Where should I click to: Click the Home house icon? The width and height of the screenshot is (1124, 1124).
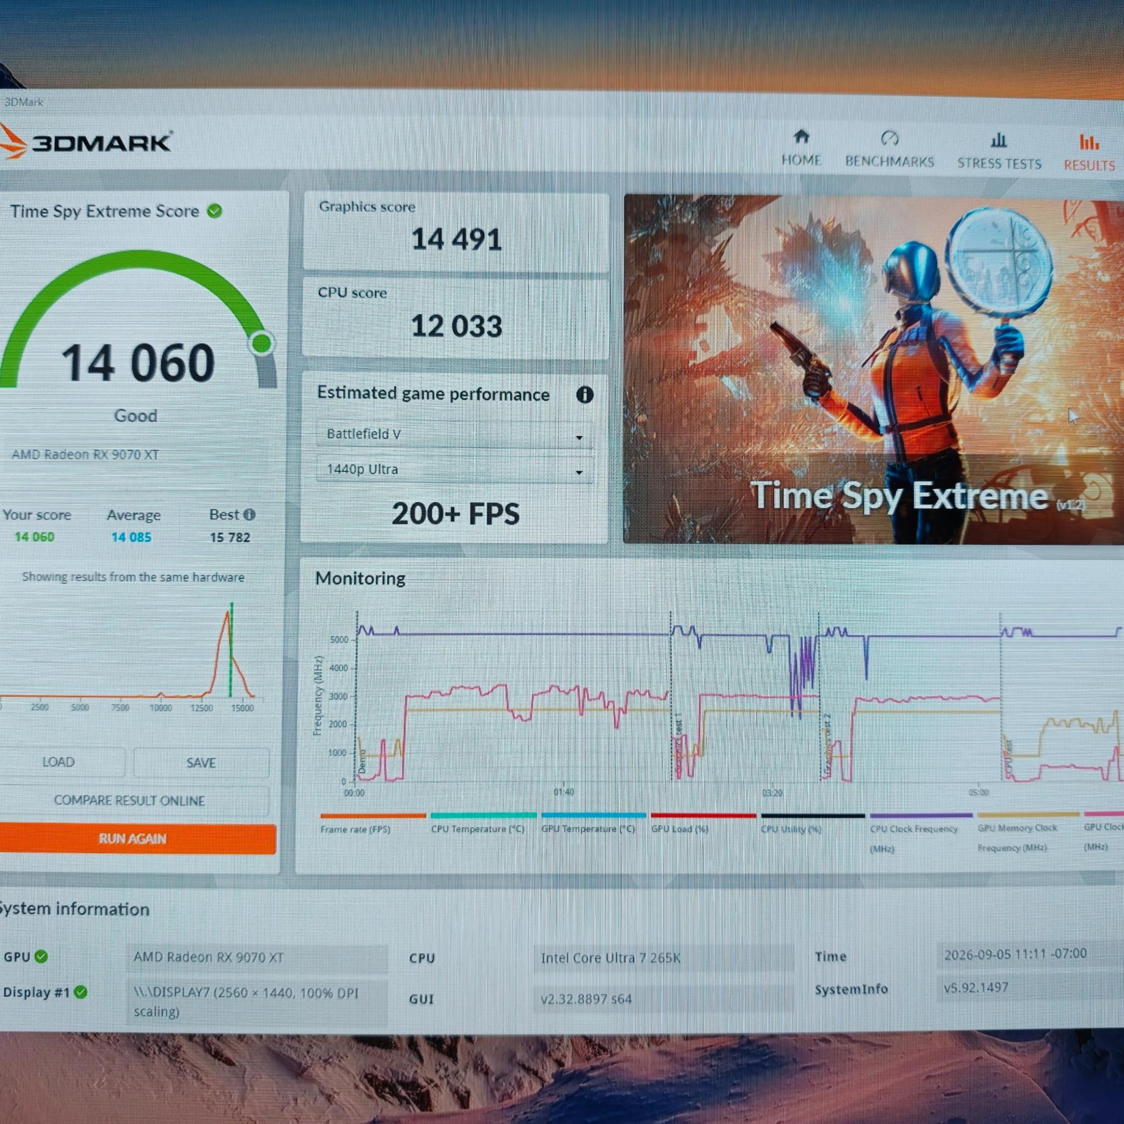point(801,137)
